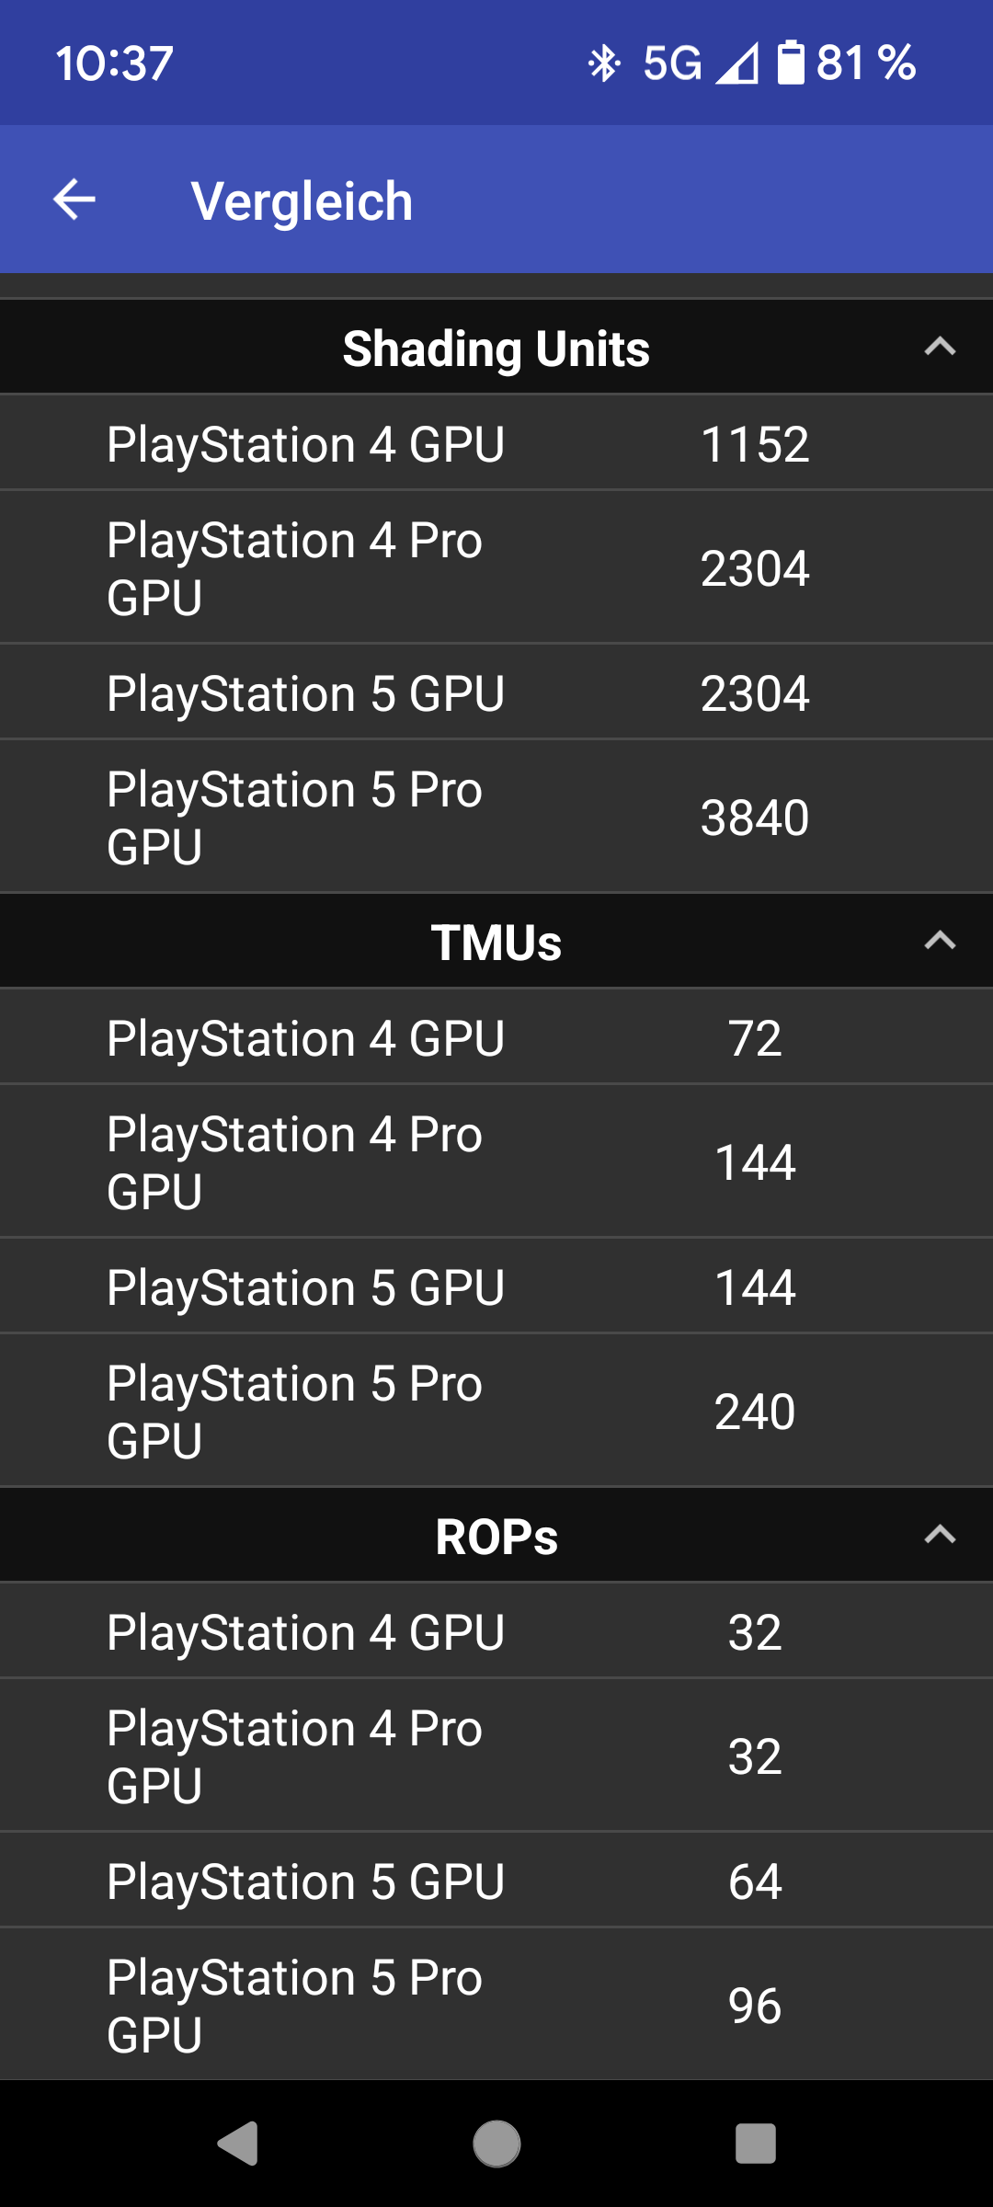993x2207 pixels.
Task: Collapse the ROPs section chevron
Action: coord(940,1536)
